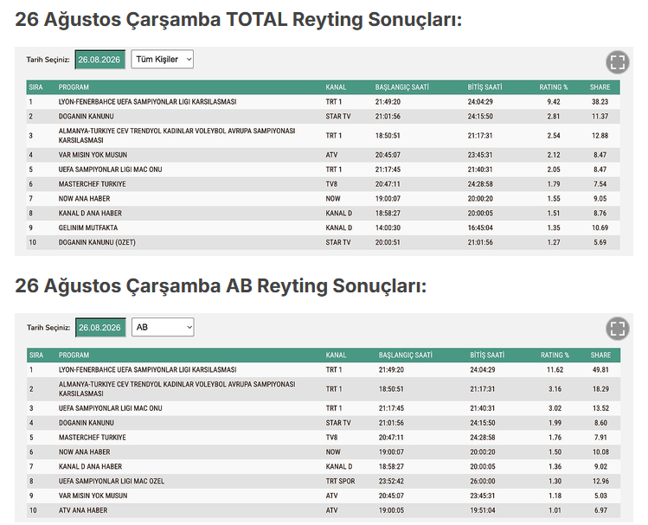648x525 pixels.
Task: Click BİTİŞ SAATİ header in TOTAL table
Action: tap(484, 87)
